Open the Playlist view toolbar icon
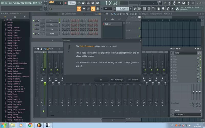205x128 pixels. click(135, 9)
